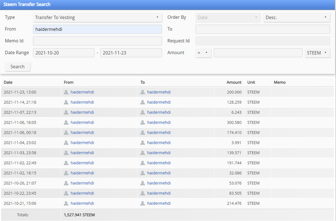Select the date cell 2021-11-03, 23:58
Screen dimensions: 336x221
(20, 153)
